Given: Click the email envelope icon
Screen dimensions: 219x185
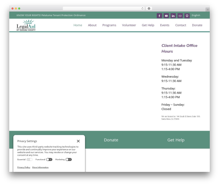Looking at the screenshot, I should pos(180,16).
